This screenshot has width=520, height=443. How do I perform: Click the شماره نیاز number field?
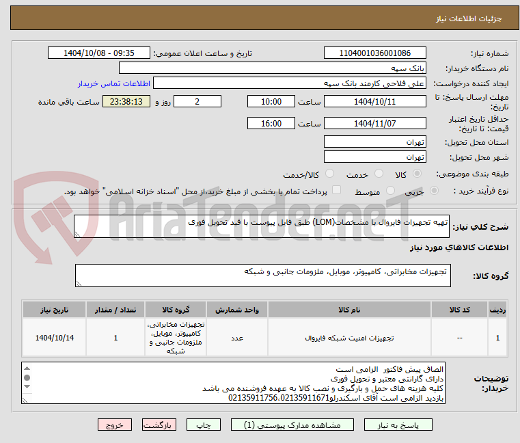(x=374, y=53)
